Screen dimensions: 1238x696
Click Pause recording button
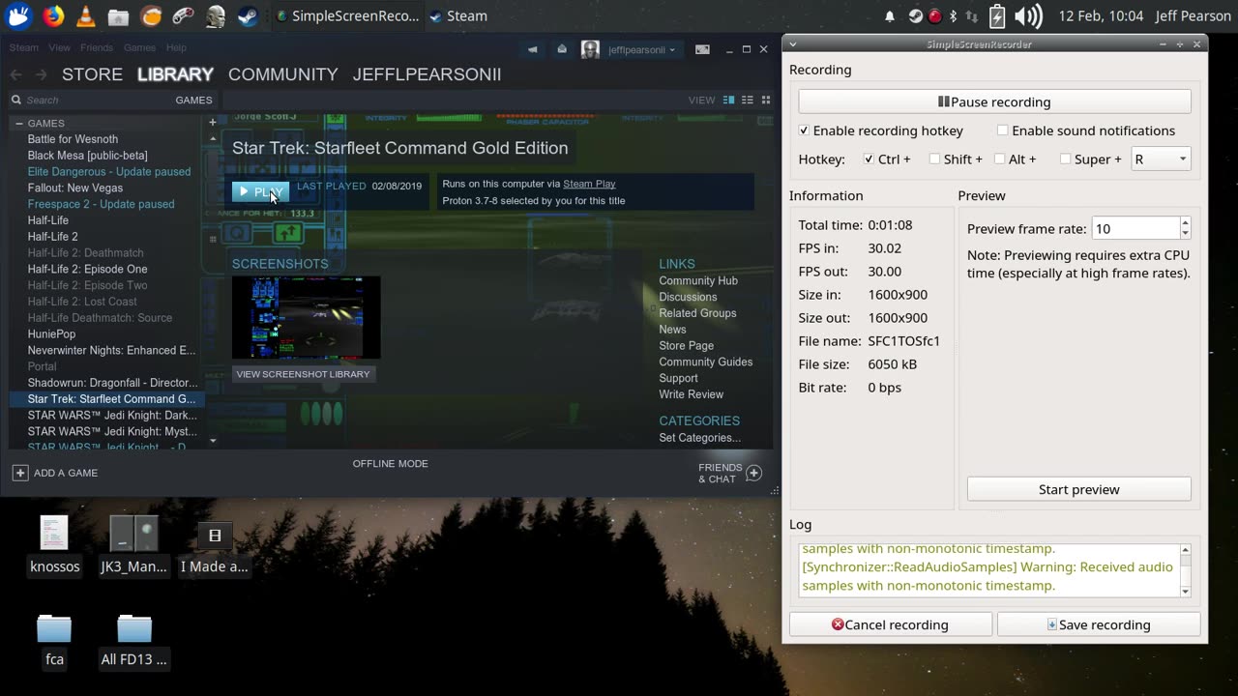tap(994, 101)
